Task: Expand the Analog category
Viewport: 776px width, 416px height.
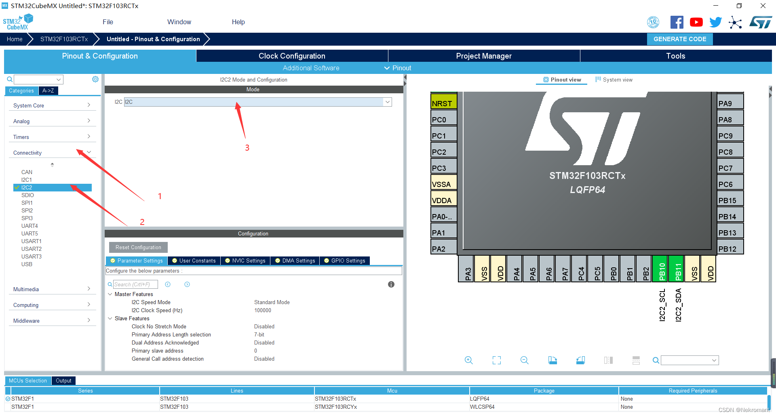Action: click(x=52, y=121)
